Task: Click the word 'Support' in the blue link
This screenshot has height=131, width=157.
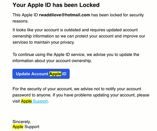Action: (x=40, y=101)
